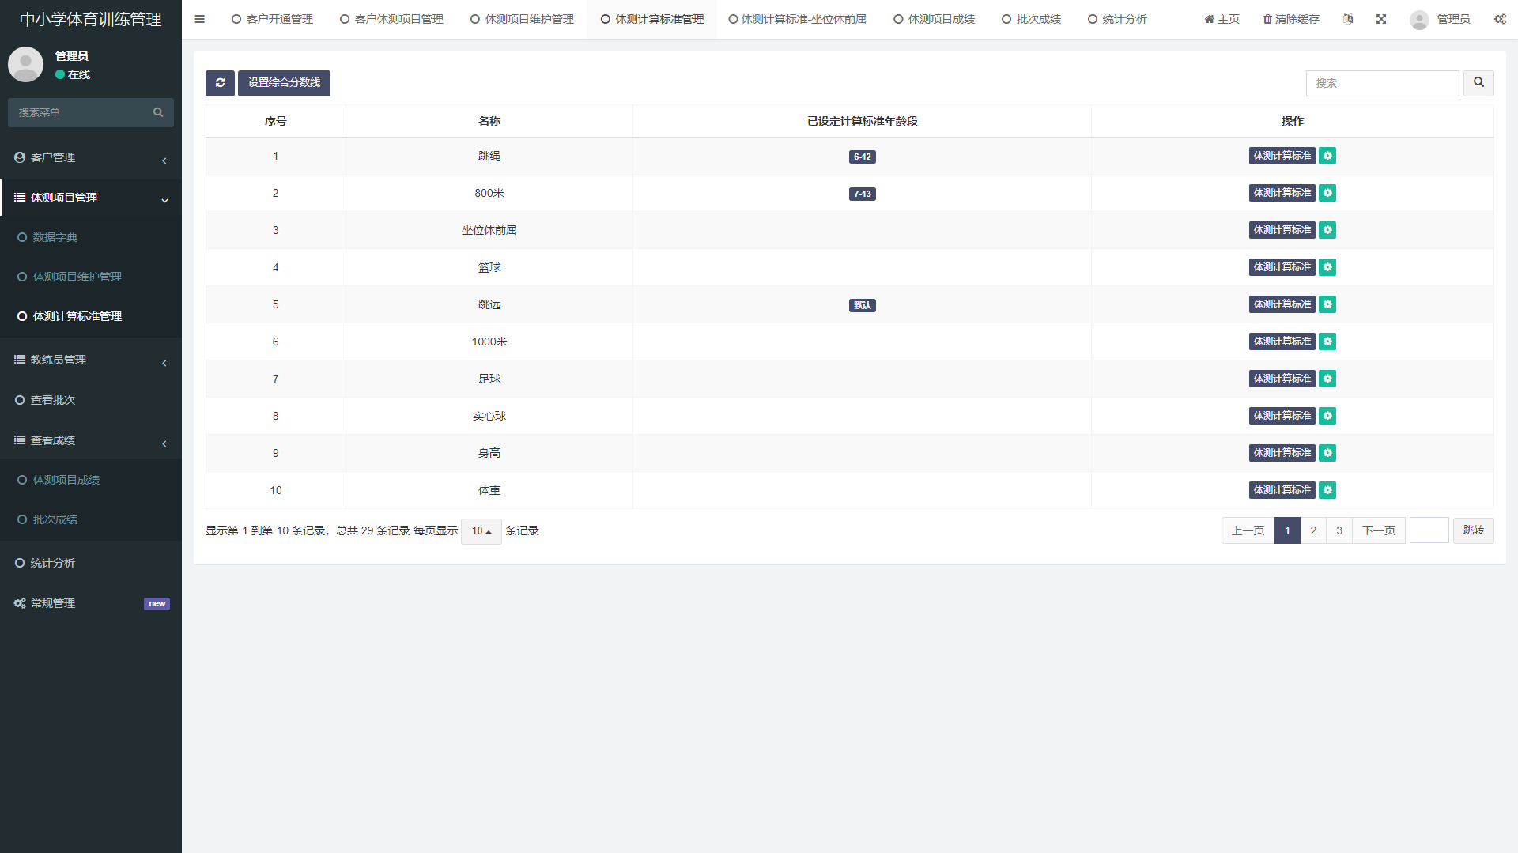Collapse the 体测项目管理 sidebar menu

click(91, 198)
